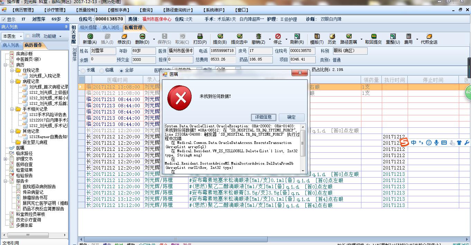
Task: Click the 删除(D) delete toolbar icon
Action: click(x=142, y=36)
